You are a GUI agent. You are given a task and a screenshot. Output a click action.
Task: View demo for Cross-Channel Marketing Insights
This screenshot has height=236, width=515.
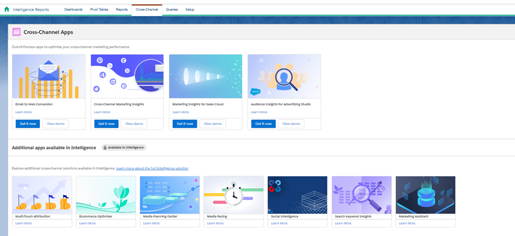(134, 124)
